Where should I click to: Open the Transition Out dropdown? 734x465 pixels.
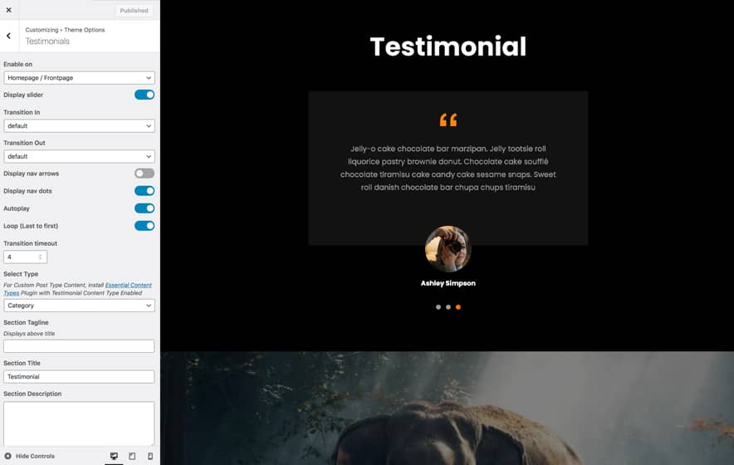79,156
